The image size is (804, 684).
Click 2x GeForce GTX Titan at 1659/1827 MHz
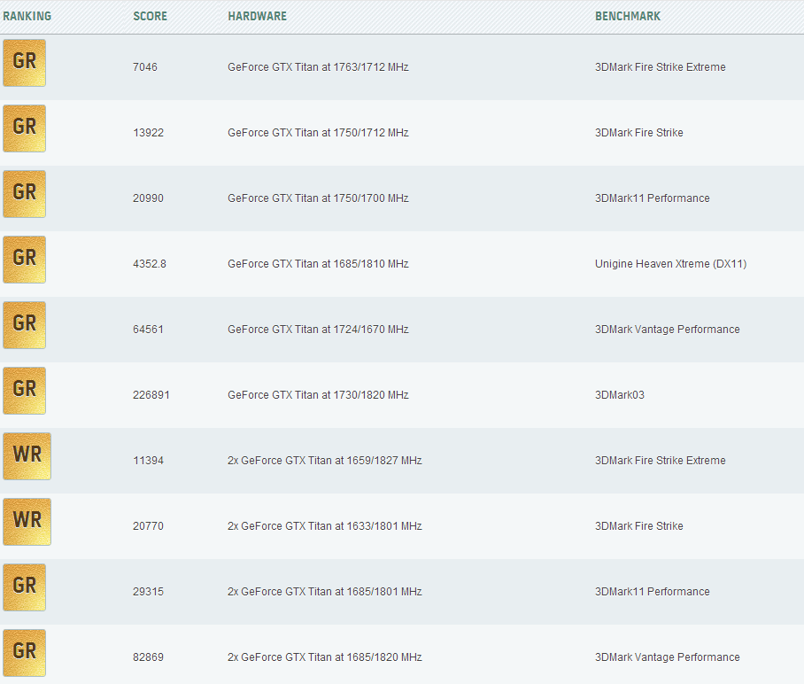tap(325, 461)
